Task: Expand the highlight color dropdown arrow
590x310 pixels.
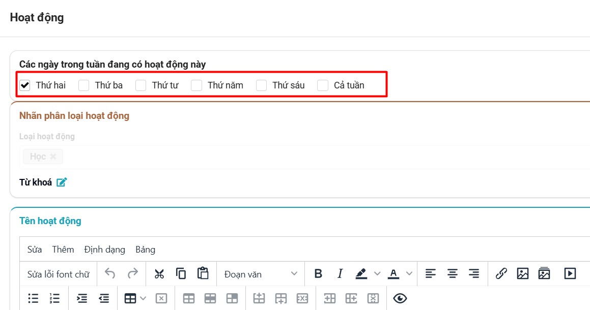Action: [377, 274]
